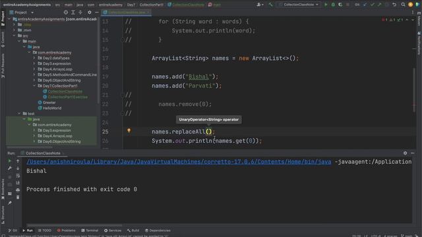Click Day7 breadcrumb in navigation bar

[x=131, y=5]
